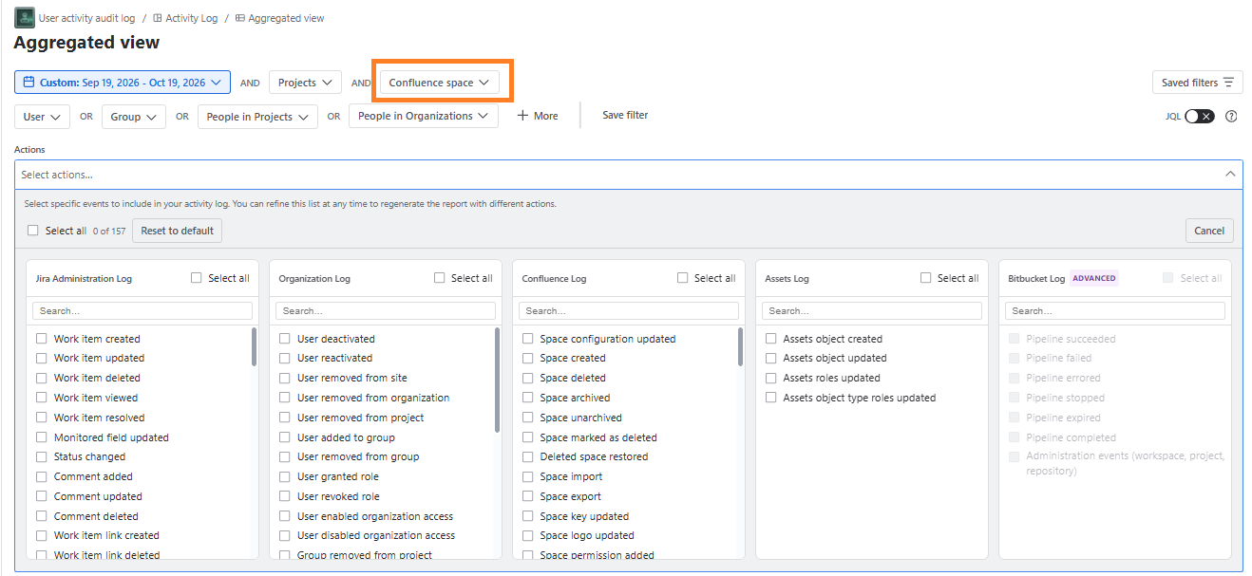The height and width of the screenshot is (576, 1252).
Task: Click the User activity audit log app icon
Action: point(24,18)
